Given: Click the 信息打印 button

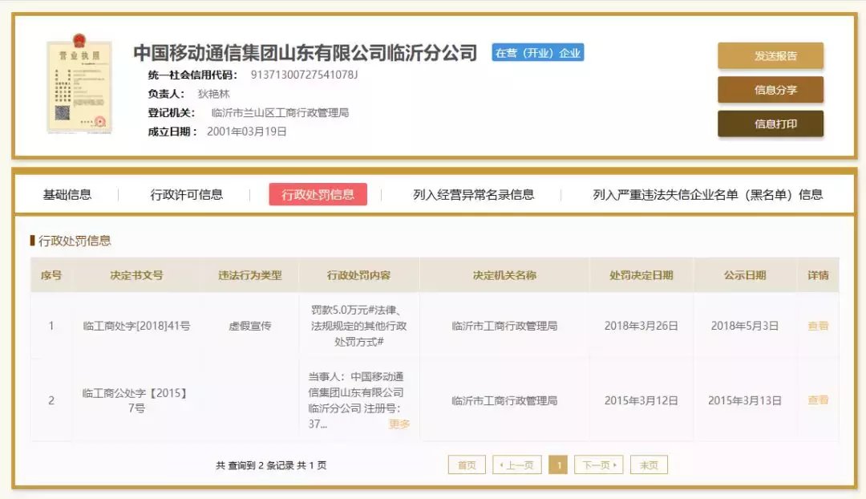Looking at the screenshot, I should coord(771,124).
